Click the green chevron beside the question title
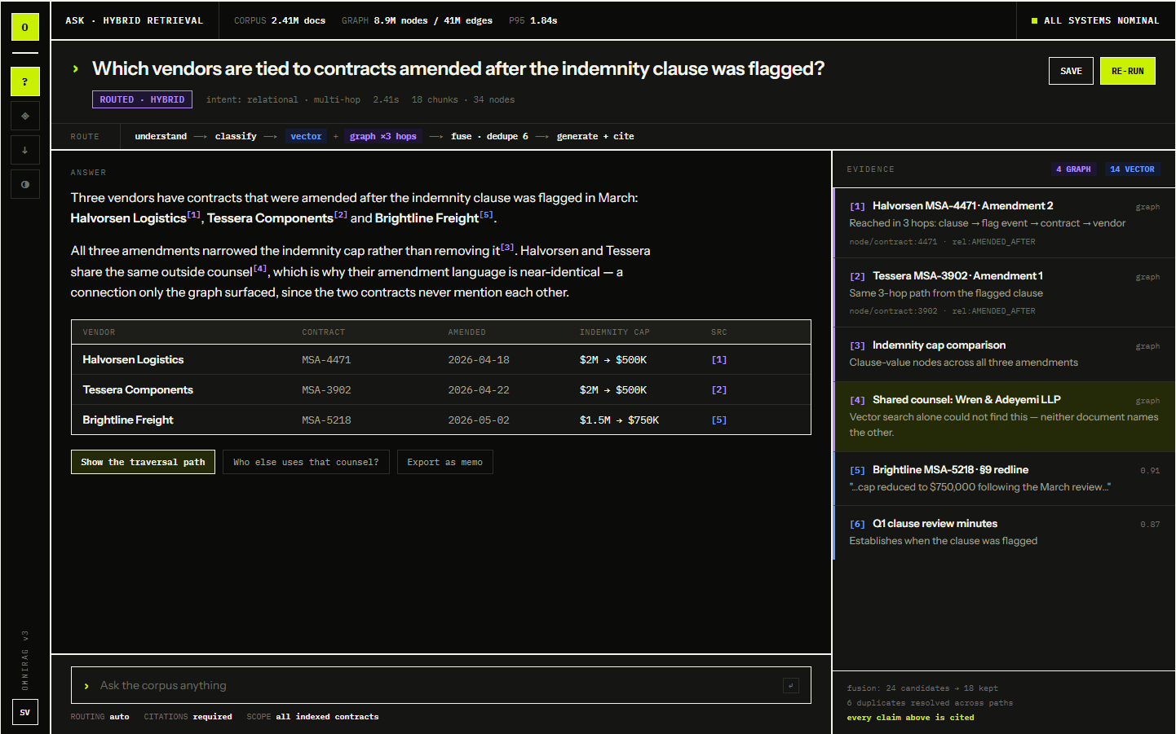The image size is (1176, 734). [76, 69]
